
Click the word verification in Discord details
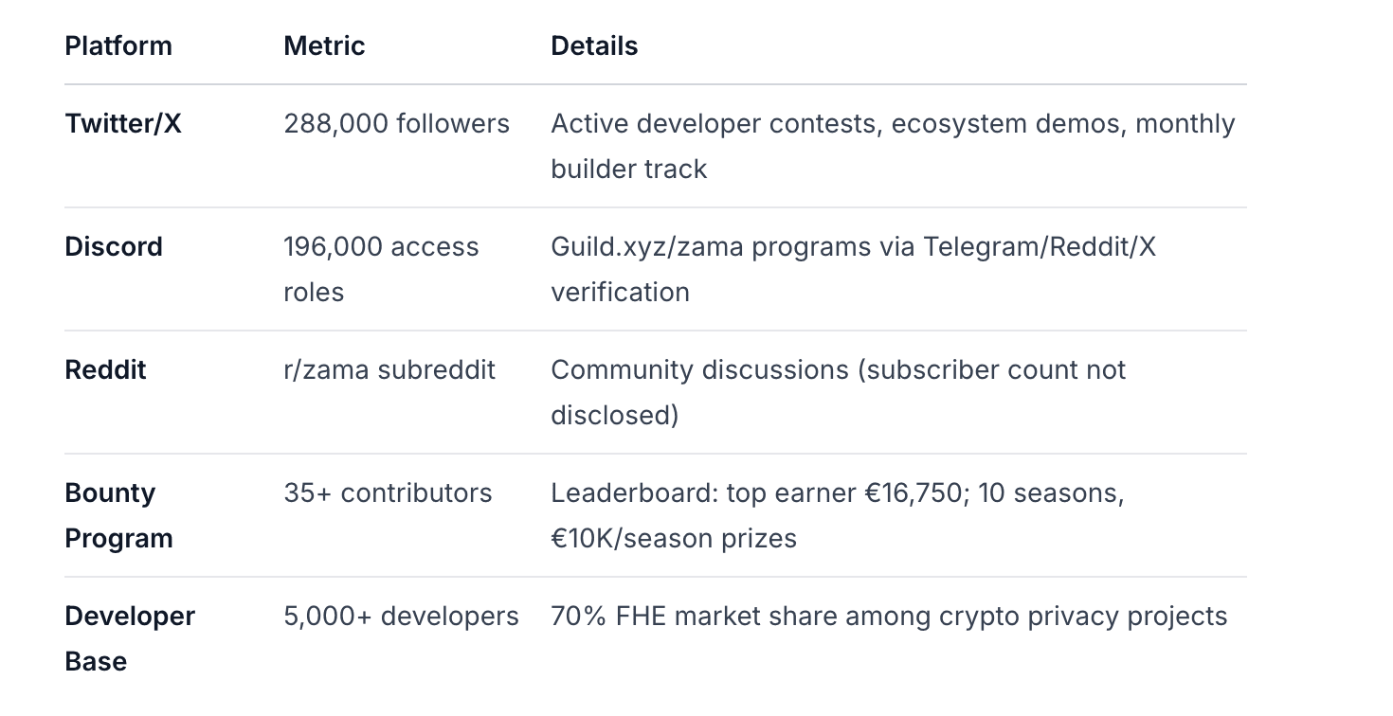(x=620, y=292)
